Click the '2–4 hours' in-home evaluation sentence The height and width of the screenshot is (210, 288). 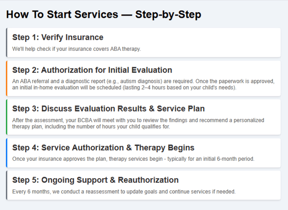tap(124, 88)
